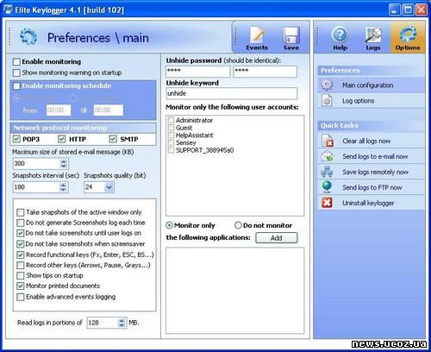Click the Save logs remotely network icon

click(327, 172)
